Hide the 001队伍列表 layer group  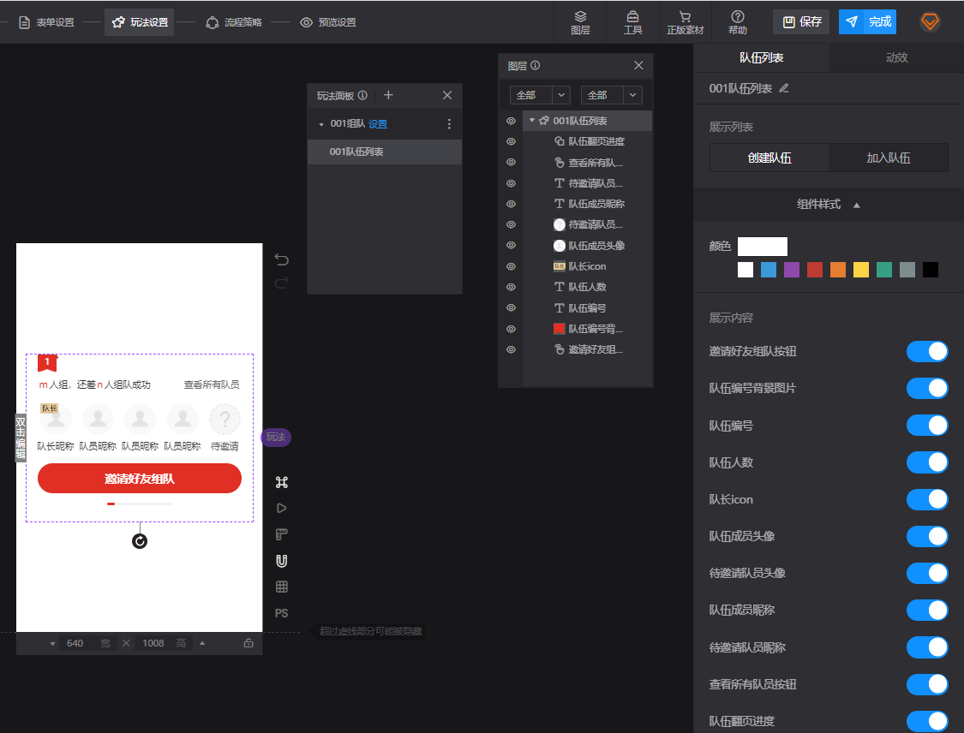pos(511,121)
